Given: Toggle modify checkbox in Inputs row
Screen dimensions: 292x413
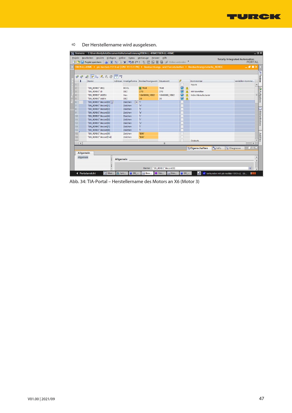Looking at the screenshot, I should 182,85.
